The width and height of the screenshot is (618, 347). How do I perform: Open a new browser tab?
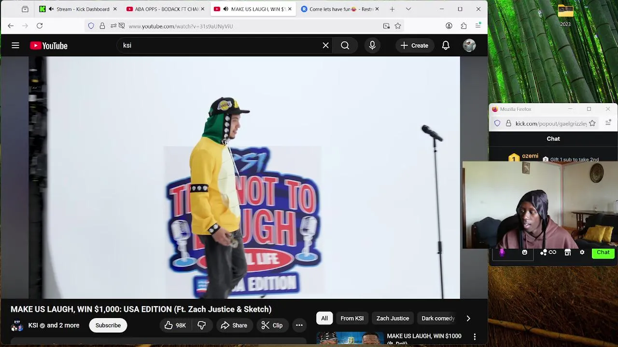392,9
